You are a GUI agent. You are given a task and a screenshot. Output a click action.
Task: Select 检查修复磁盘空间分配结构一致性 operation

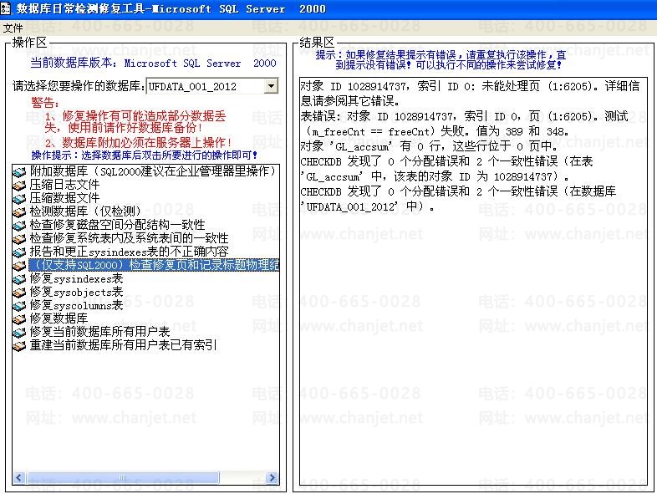tap(117, 225)
